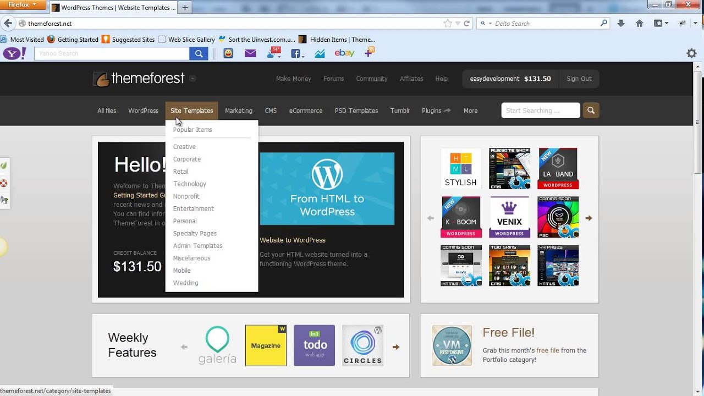The image size is (704, 396).
Task: Choose Popular Items in the dropdown
Action: point(193,130)
